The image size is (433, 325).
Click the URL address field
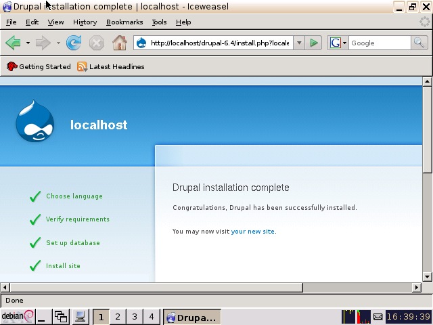point(219,43)
